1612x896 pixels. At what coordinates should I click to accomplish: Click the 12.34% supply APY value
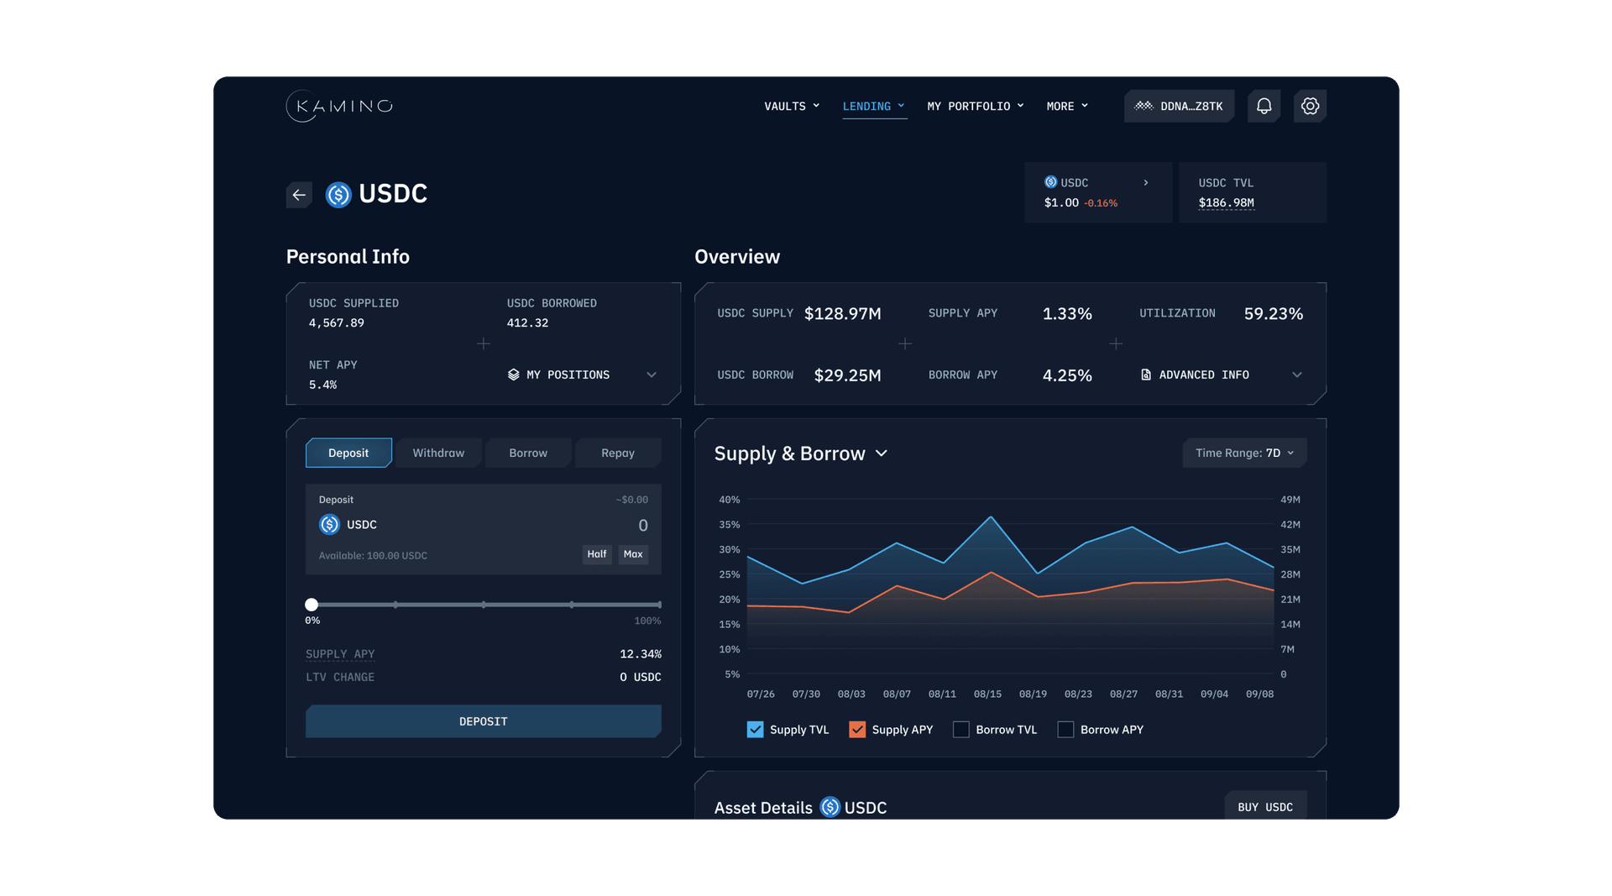(641, 654)
